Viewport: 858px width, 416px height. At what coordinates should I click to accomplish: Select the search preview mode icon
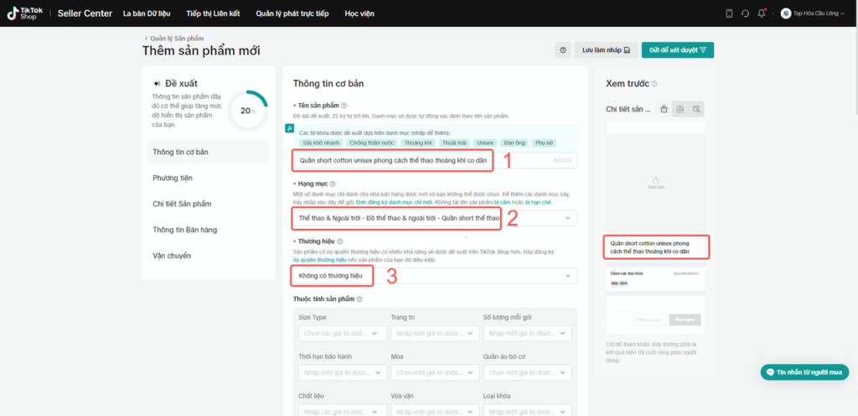pyautogui.click(x=696, y=109)
